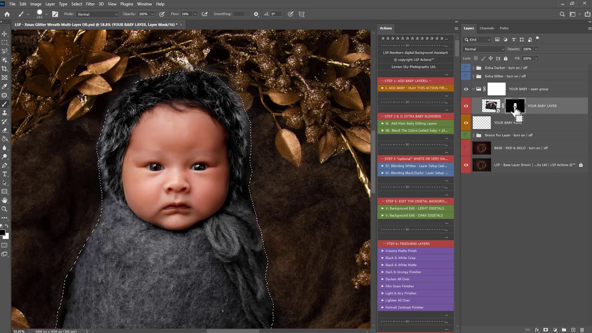The width and height of the screenshot is (592, 333).
Task: Expand the Extra Glitter group
Action: point(473,76)
